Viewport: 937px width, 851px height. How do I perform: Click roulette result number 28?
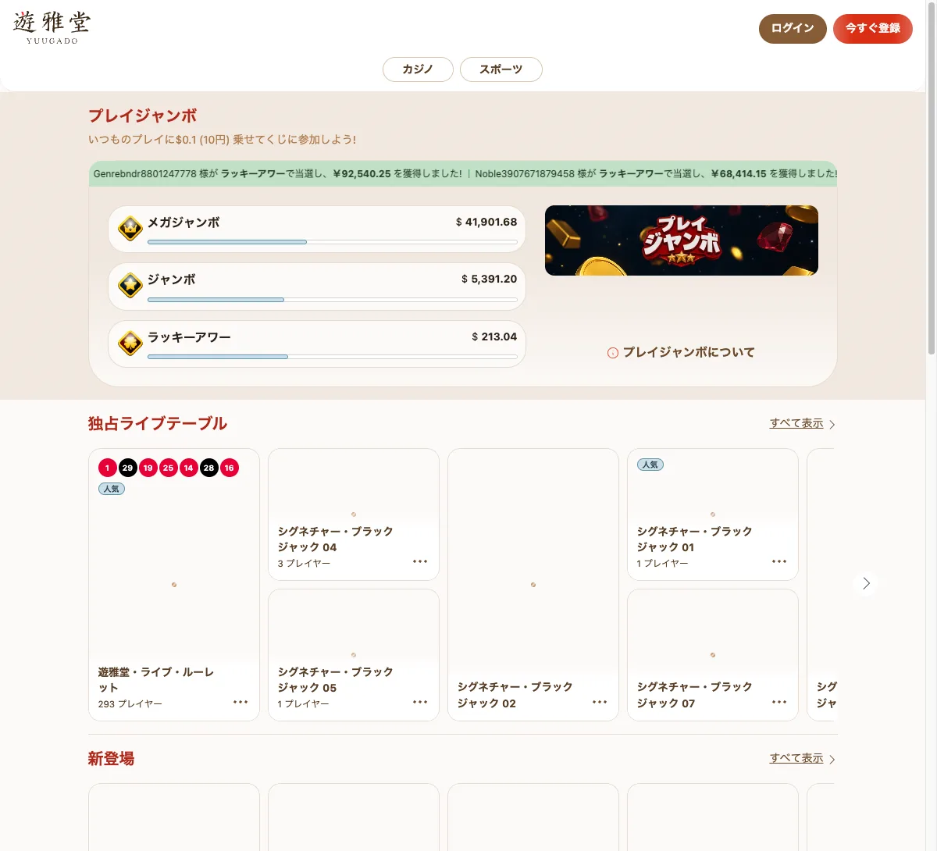(x=209, y=468)
